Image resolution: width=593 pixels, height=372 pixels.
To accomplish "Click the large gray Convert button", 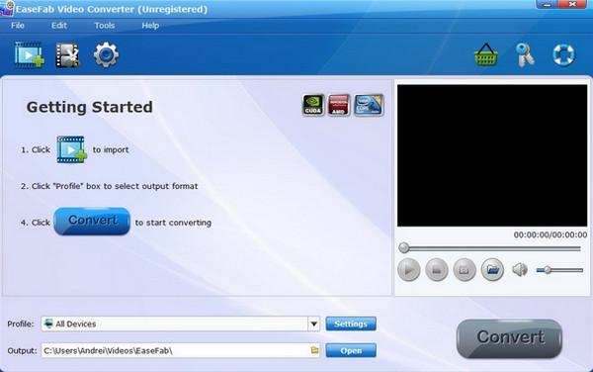I will pyautogui.click(x=509, y=338).
